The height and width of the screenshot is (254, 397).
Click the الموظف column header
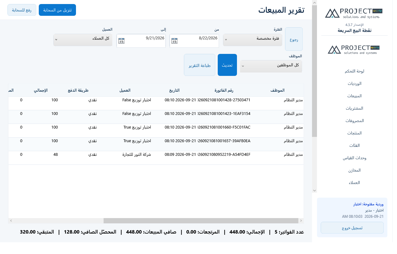(x=277, y=90)
